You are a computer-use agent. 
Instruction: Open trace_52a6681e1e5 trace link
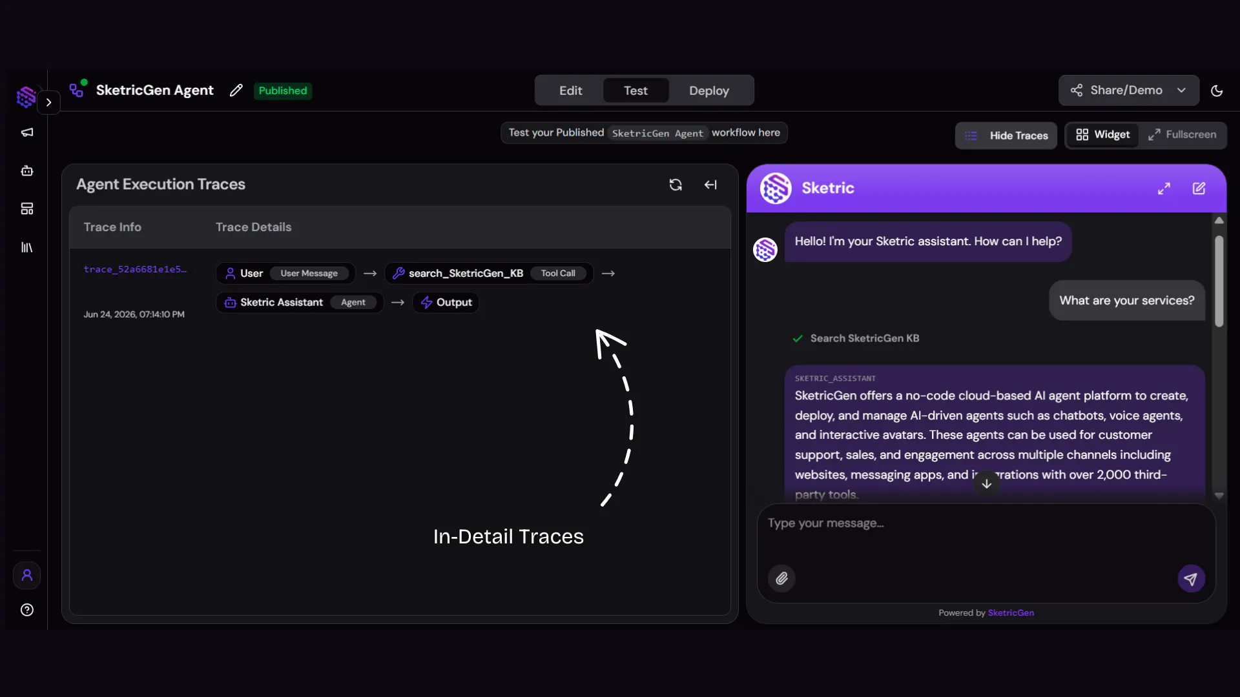[135, 269]
